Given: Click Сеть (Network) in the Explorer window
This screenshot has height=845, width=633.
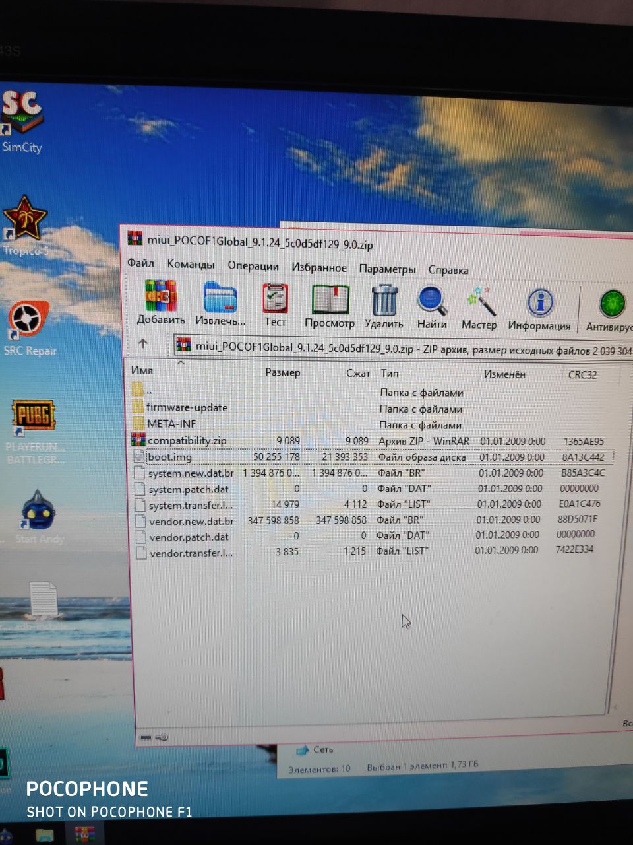Looking at the screenshot, I should pyautogui.click(x=315, y=749).
